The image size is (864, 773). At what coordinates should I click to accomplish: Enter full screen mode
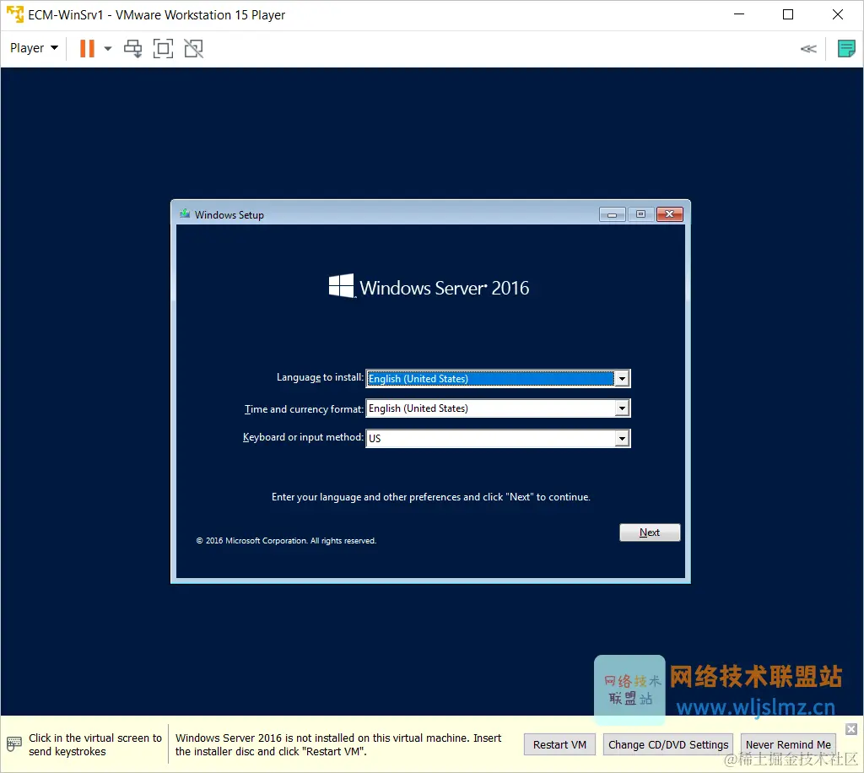(x=163, y=48)
